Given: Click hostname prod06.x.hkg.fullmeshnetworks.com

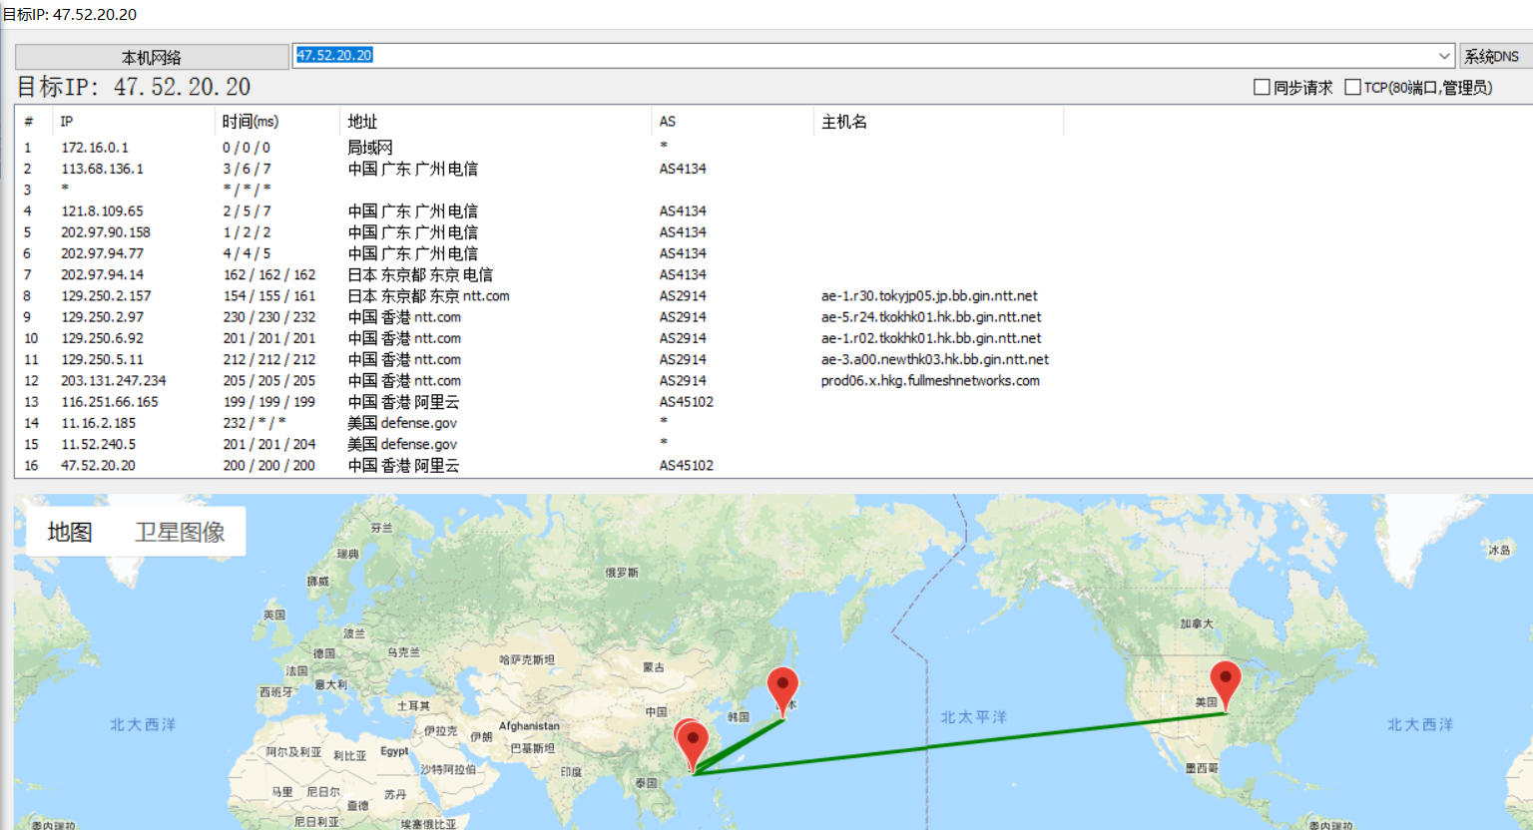Looking at the screenshot, I should [x=930, y=381].
